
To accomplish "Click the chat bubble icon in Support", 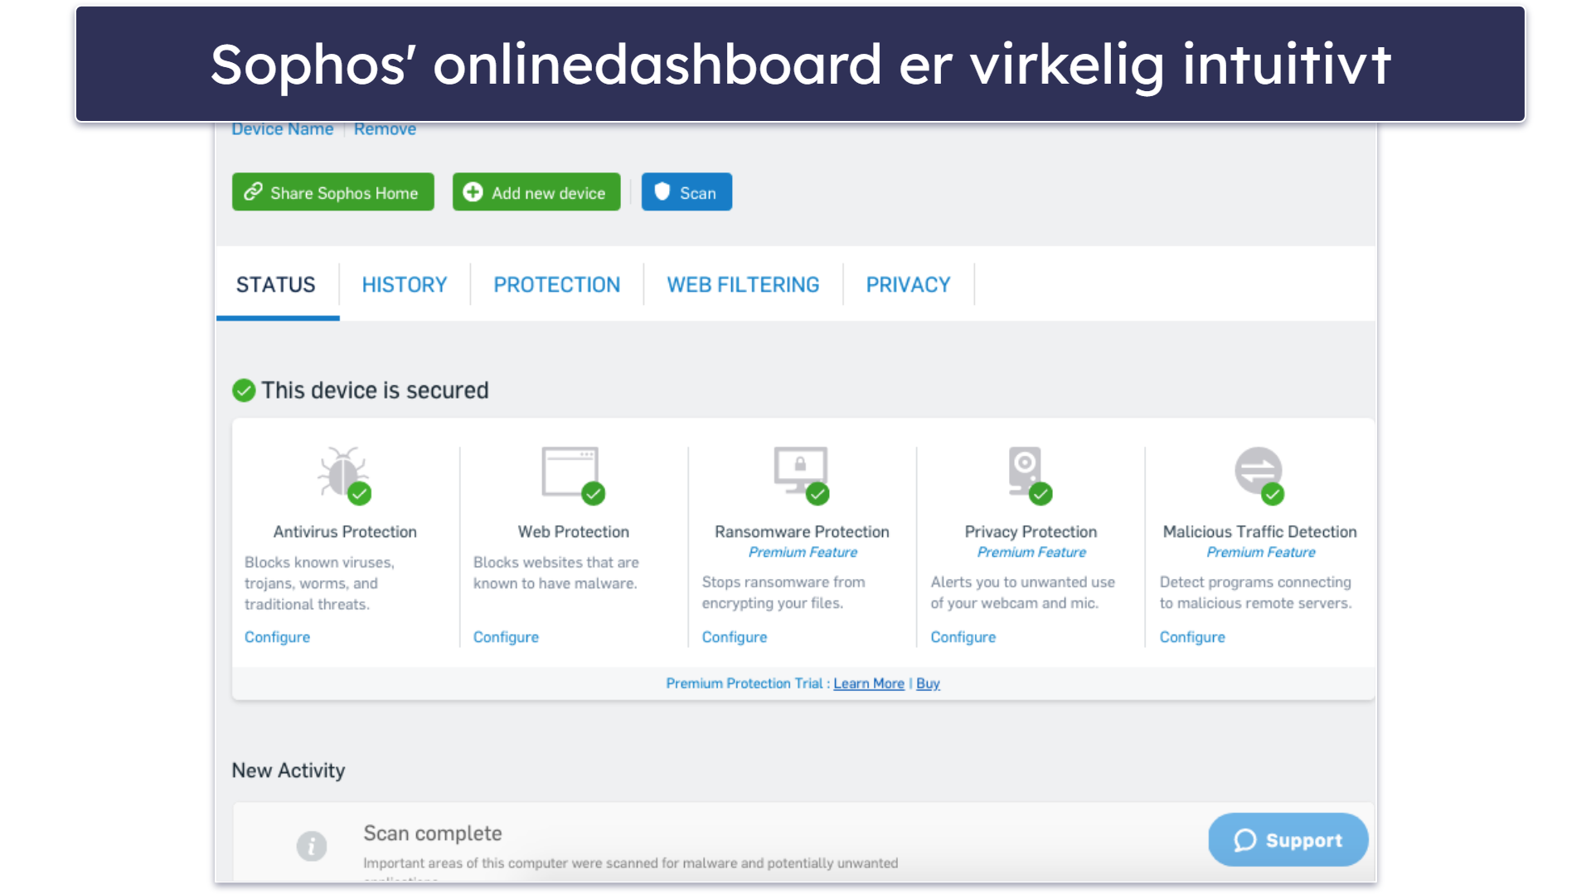I will point(1245,840).
